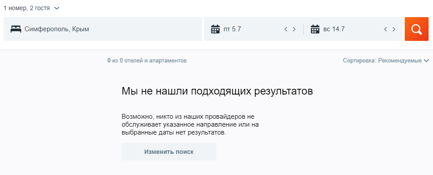433x175 pixels.
Task: Move check-out date вс 14.7 one day back
Action: pos(386,29)
